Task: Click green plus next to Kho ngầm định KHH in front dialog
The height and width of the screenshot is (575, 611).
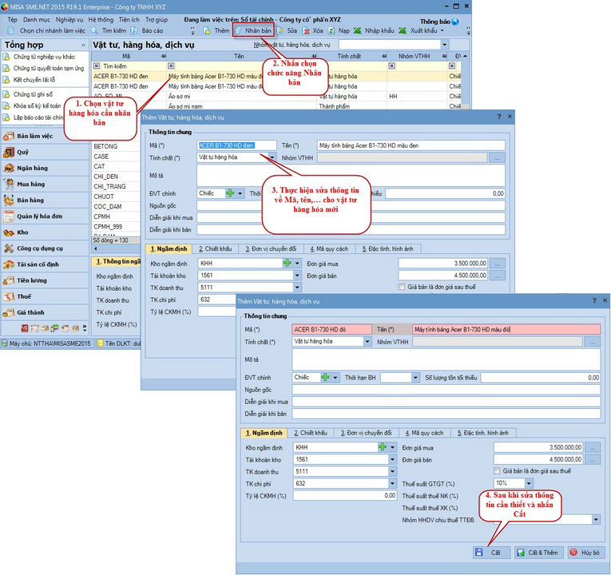Action: 383,447
